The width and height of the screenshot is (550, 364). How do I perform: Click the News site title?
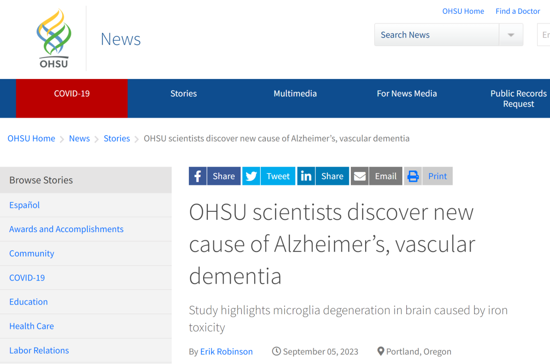tap(121, 39)
